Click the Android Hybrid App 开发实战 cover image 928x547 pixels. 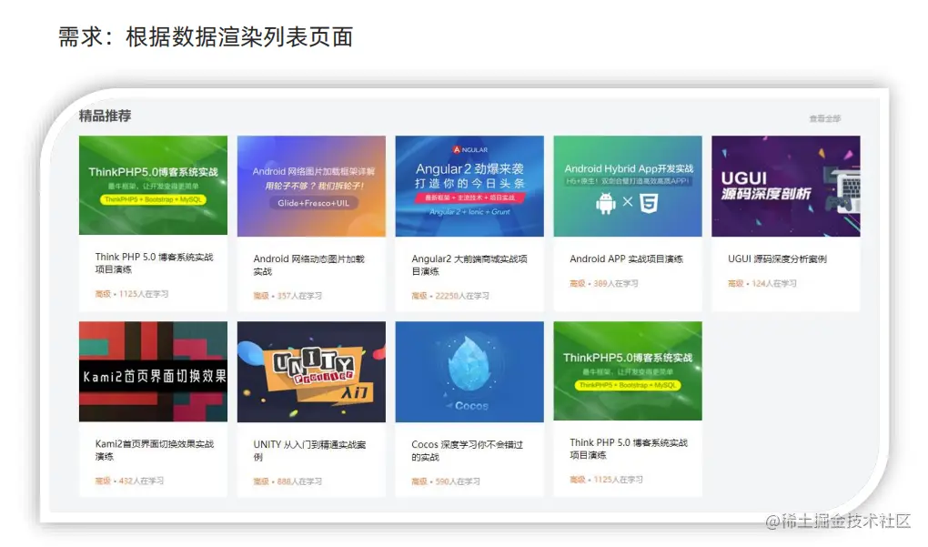[x=627, y=185]
